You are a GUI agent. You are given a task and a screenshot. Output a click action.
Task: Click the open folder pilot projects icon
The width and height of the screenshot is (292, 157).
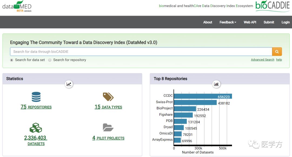coord(108,128)
